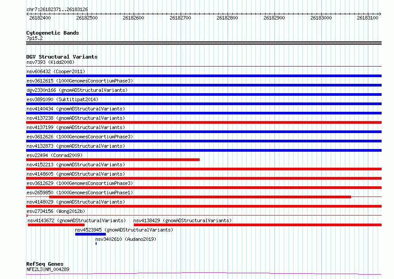Click the short red bar under esv22494
Image resolution: width=394 pixels, height=279 pixels.
(113, 160)
